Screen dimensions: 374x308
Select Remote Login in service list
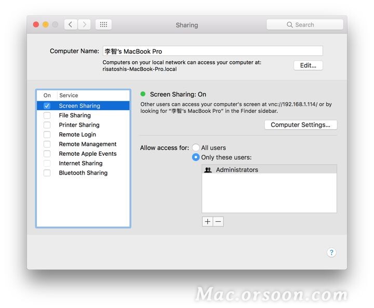pyautogui.click(x=83, y=135)
